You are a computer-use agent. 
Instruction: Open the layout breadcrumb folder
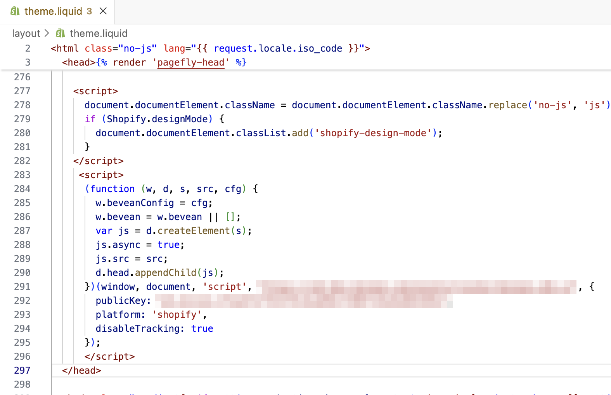(x=26, y=33)
